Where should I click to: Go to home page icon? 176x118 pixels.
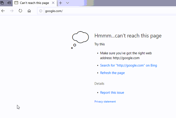point(29,11)
